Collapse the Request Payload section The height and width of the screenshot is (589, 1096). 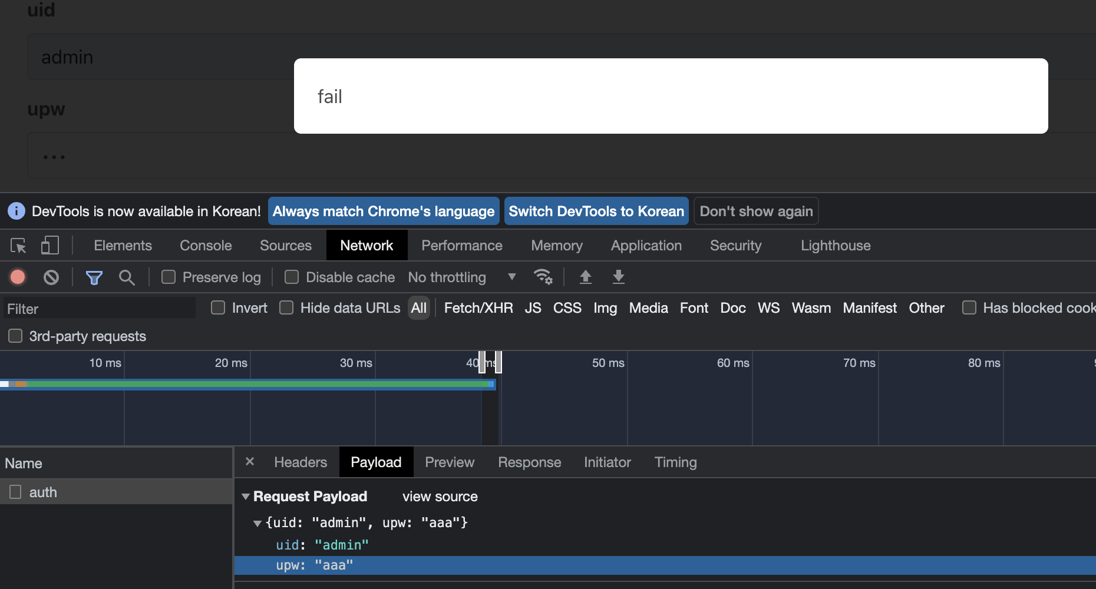[246, 497]
